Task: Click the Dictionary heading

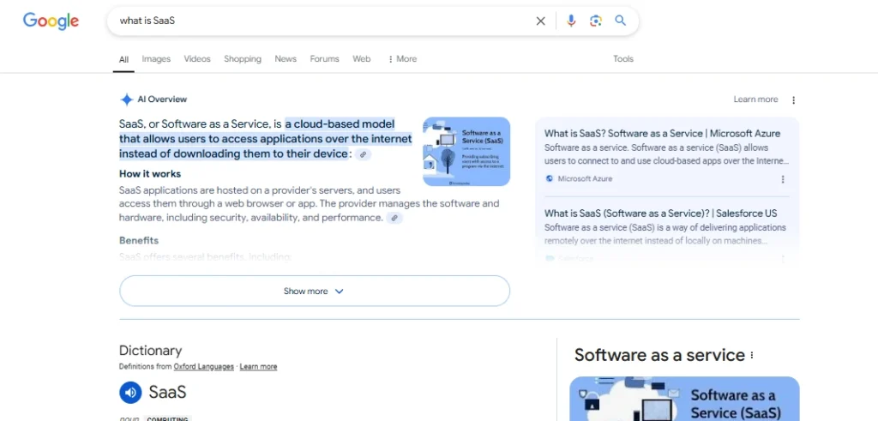Action: pyautogui.click(x=151, y=351)
